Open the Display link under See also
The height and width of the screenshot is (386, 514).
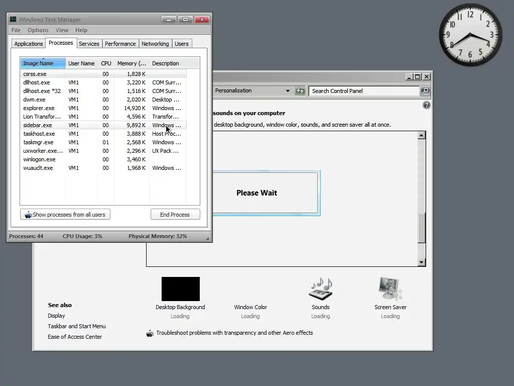[x=56, y=316]
